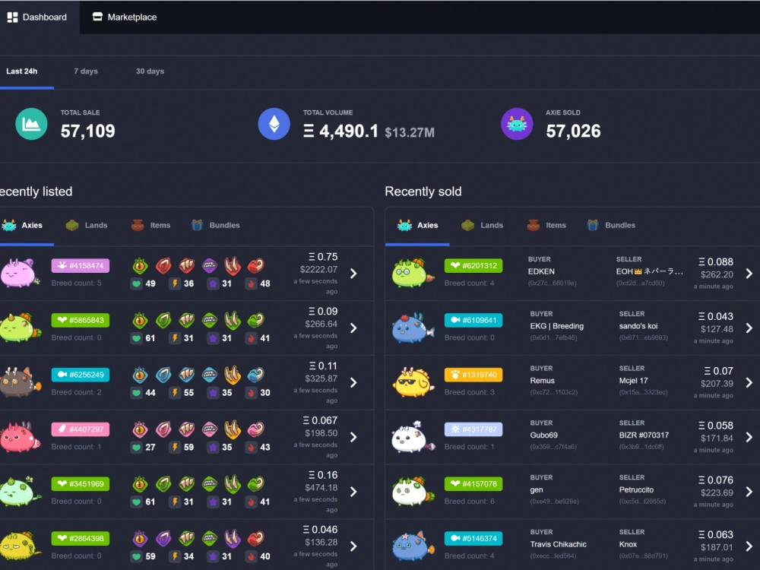
Task: Click blue axie thumbnail for #5146374
Action: pos(413,546)
